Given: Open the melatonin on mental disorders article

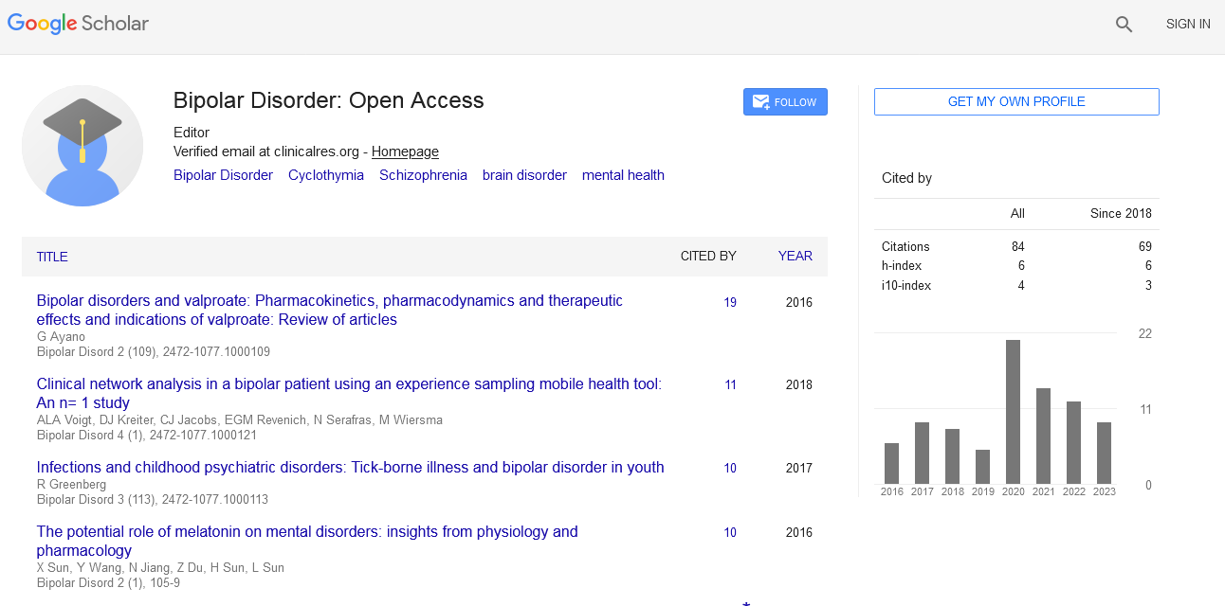Looking at the screenshot, I should pos(306,541).
